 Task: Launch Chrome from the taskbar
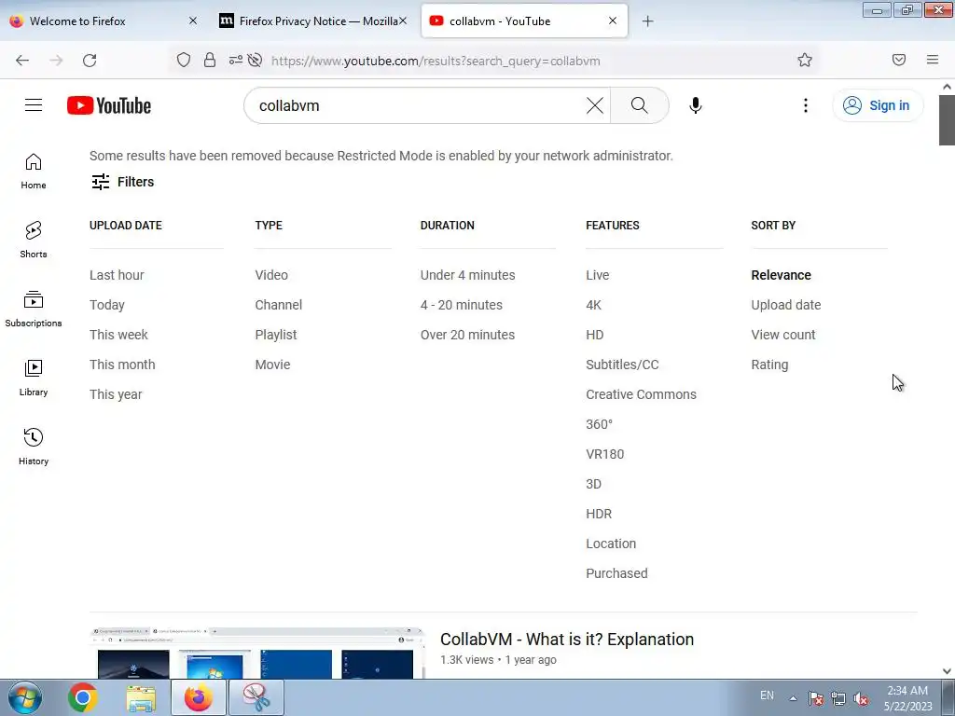(83, 697)
